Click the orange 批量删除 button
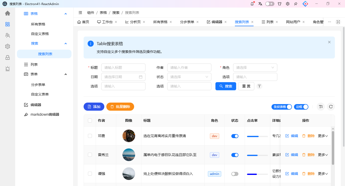Screen dimensions: 345x186 (x=120, y=107)
